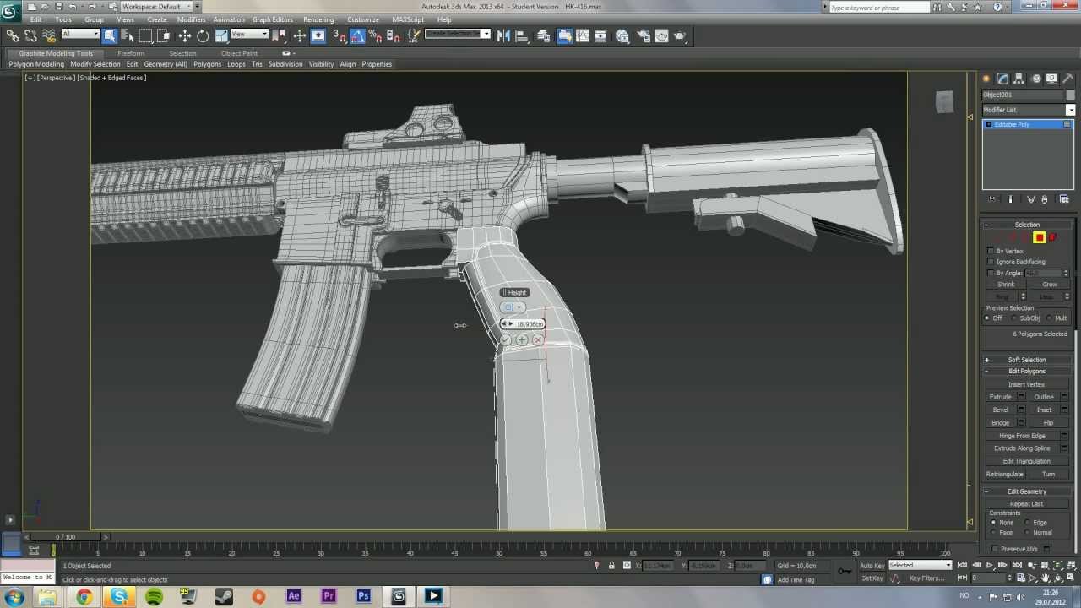Enable Ignore Backfacing checkbox

(991, 262)
